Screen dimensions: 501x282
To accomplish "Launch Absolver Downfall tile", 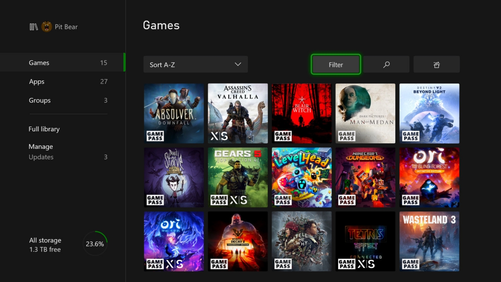I will (x=174, y=114).
